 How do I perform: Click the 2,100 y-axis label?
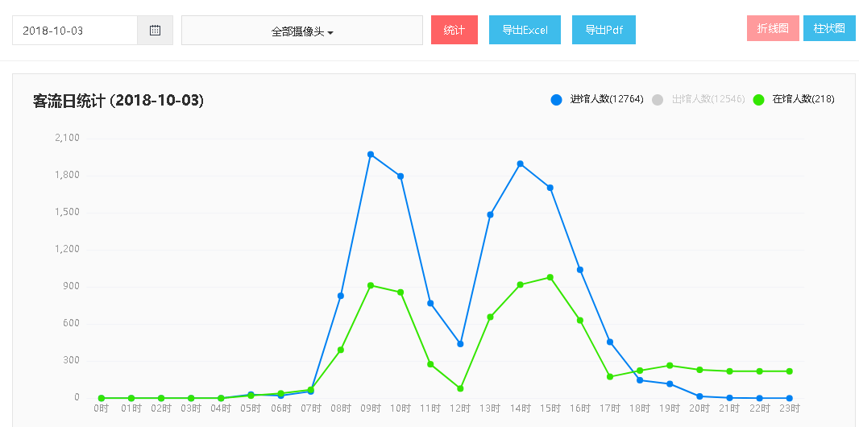pyautogui.click(x=68, y=138)
